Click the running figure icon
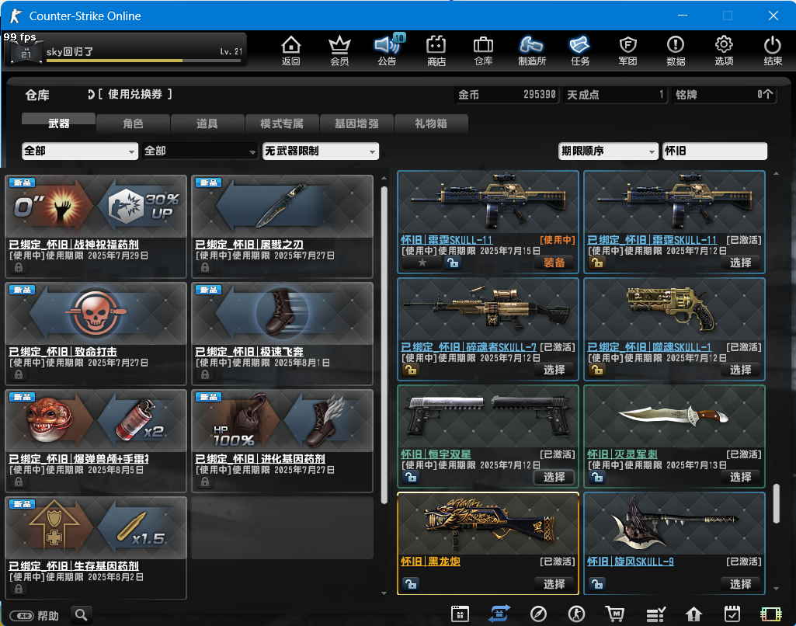Image resolution: width=796 pixels, height=626 pixels. pos(576,614)
